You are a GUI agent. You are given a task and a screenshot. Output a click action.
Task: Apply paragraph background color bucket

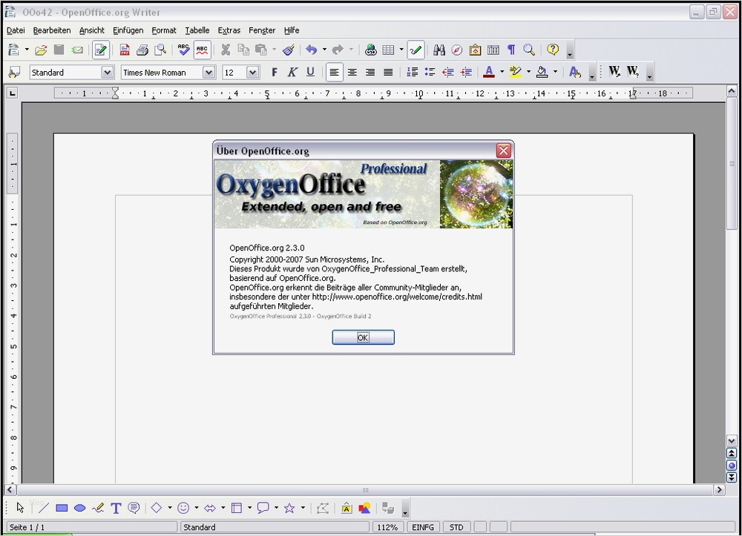542,73
